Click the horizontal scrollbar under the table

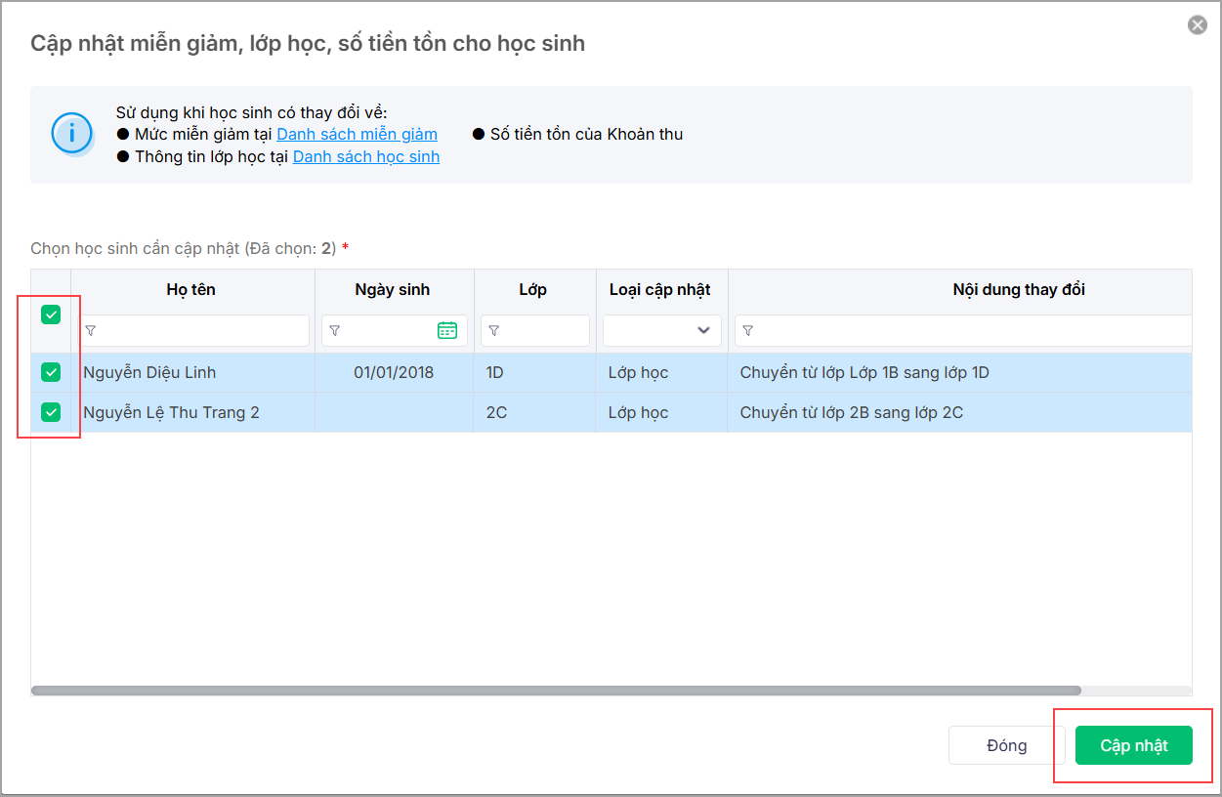555,691
